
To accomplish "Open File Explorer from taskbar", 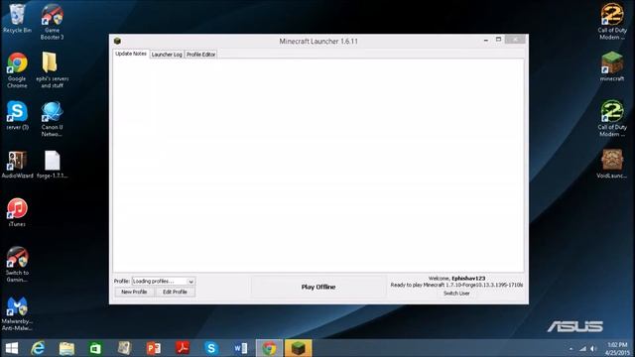I will 66,348.
